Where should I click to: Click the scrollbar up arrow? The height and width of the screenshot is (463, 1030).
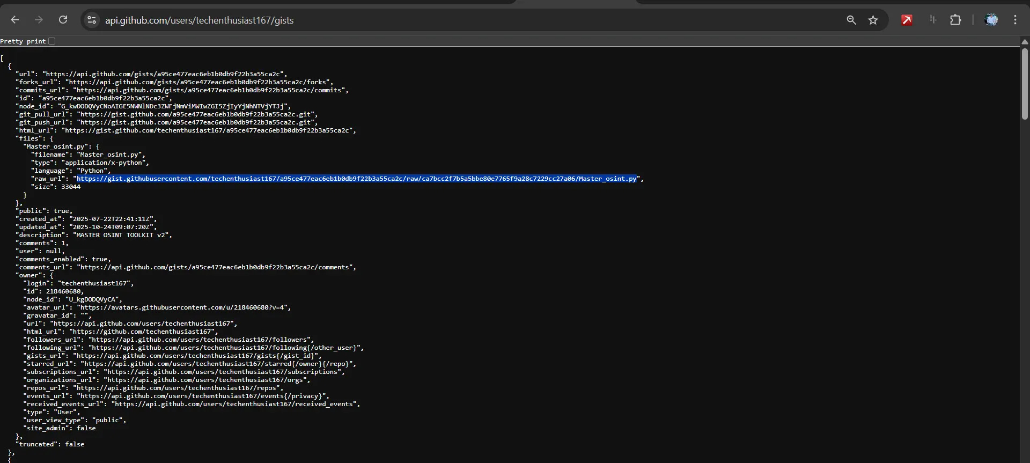click(x=1025, y=41)
